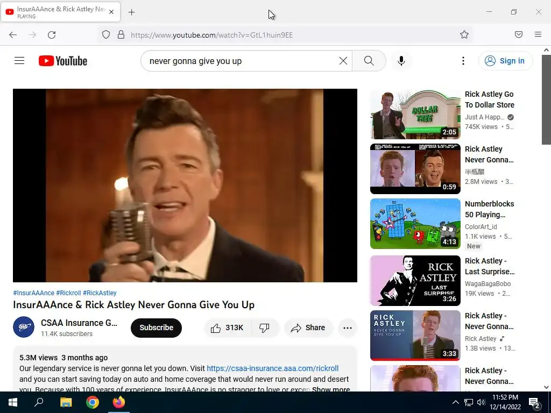Open the volume tray icon

[481, 402]
